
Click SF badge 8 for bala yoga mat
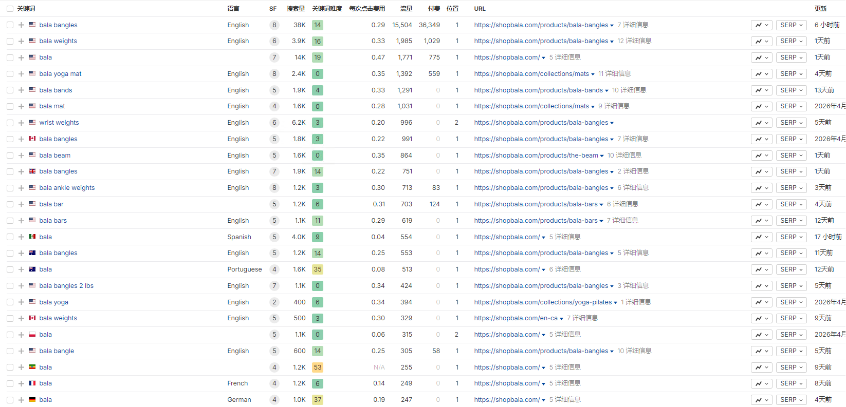coord(274,74)
